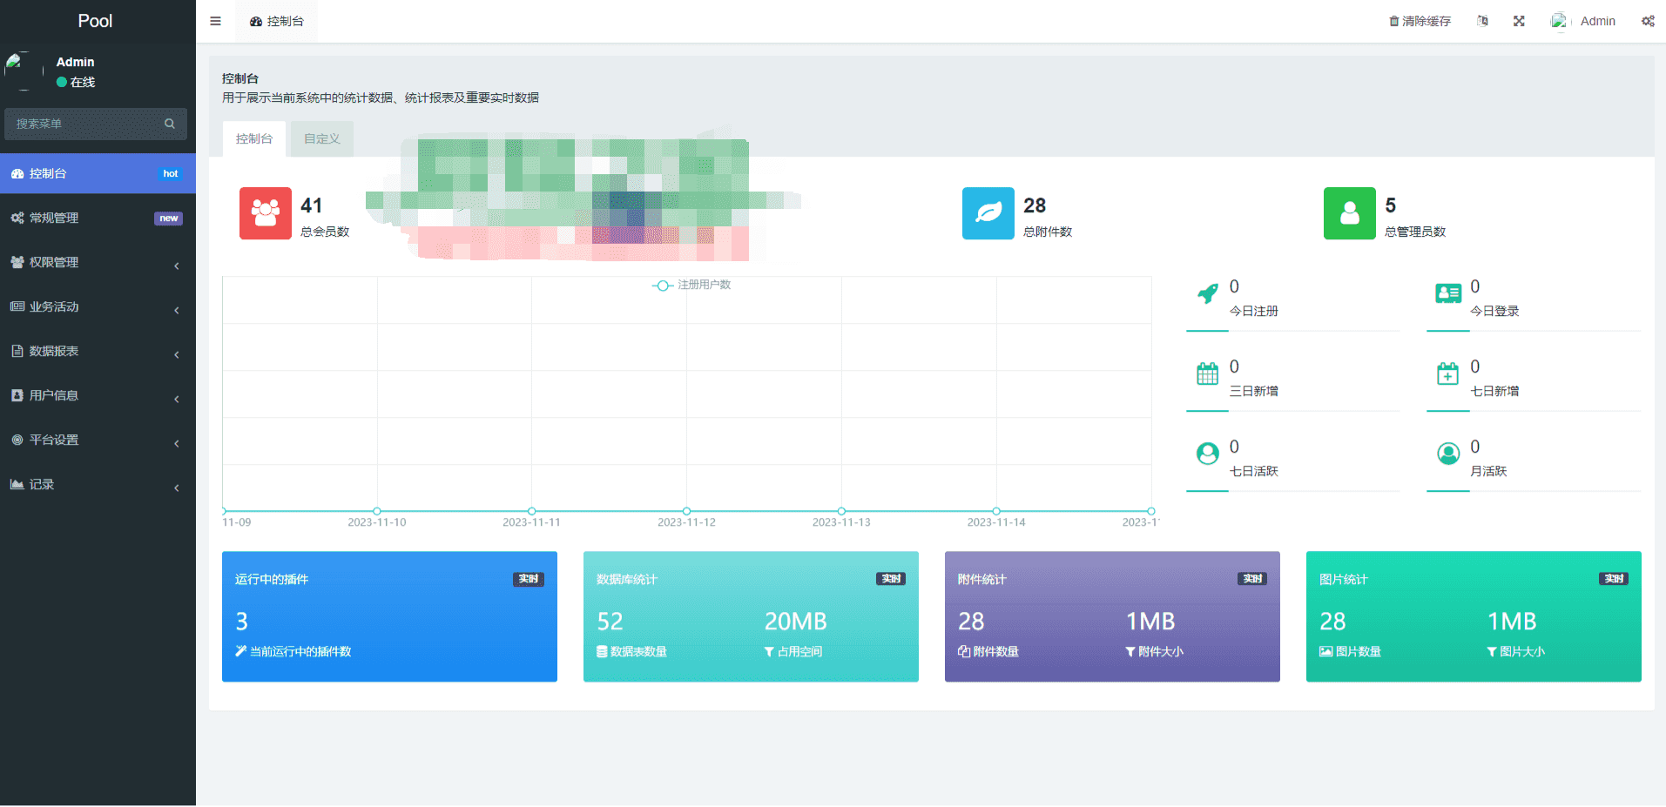Click the rocket icon for 今日注册
1666x807 pixels.
tap(1207, 294)
